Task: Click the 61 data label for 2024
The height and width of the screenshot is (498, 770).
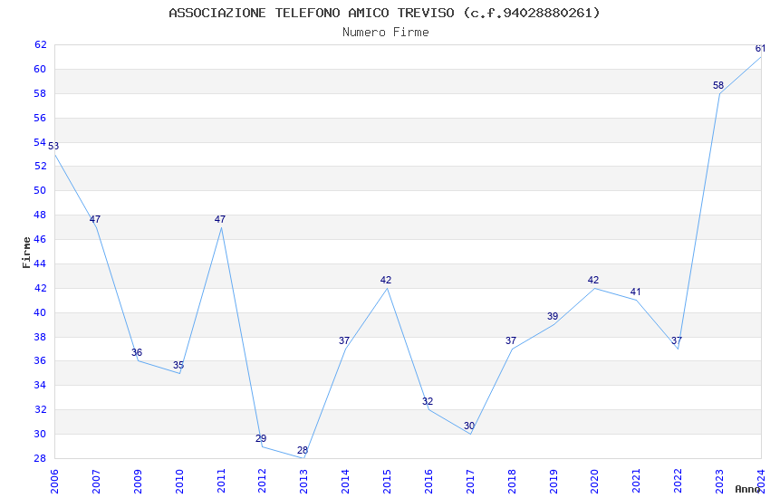Action: 760,49
